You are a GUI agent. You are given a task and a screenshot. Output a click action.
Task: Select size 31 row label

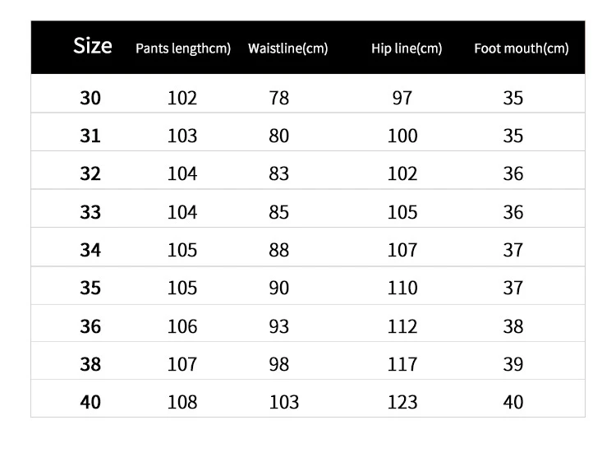pos(90,136)
